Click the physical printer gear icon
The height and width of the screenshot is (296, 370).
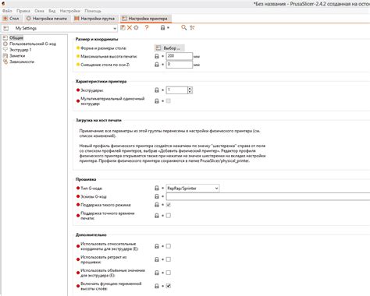[x=136, y=27]
